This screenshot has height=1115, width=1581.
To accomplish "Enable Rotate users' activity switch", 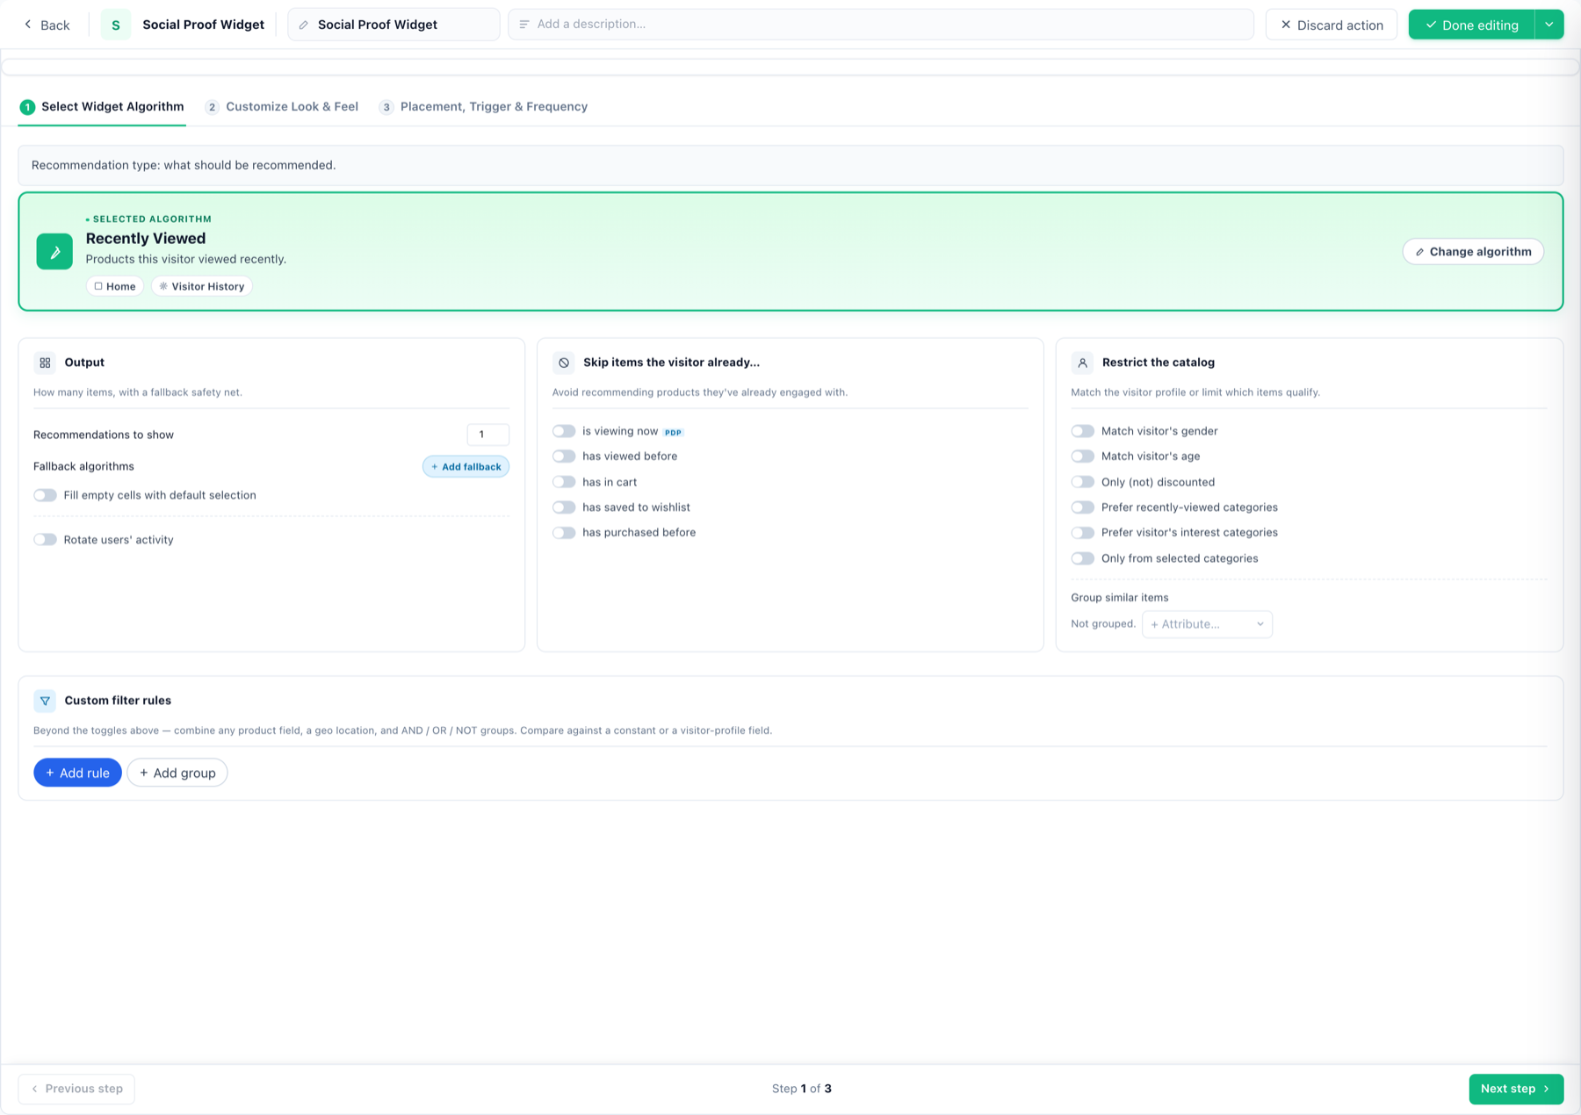I will pos(46,540).
